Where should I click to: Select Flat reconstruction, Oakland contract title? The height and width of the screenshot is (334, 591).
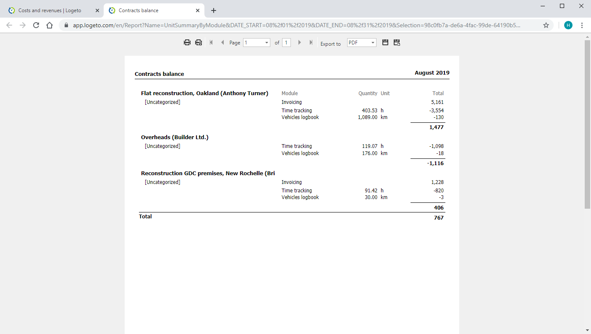(204, 93)
